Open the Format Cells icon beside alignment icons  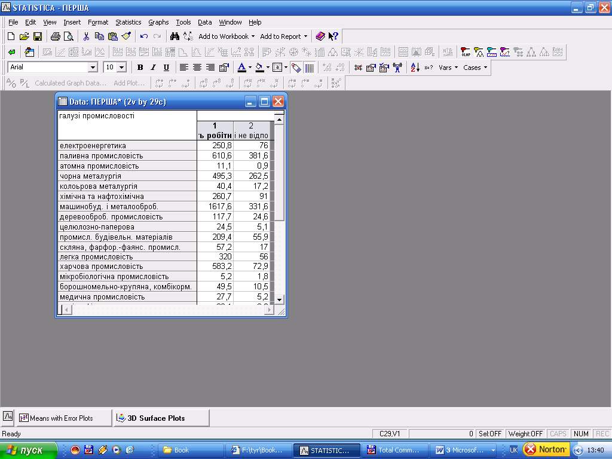pos(224,68)
